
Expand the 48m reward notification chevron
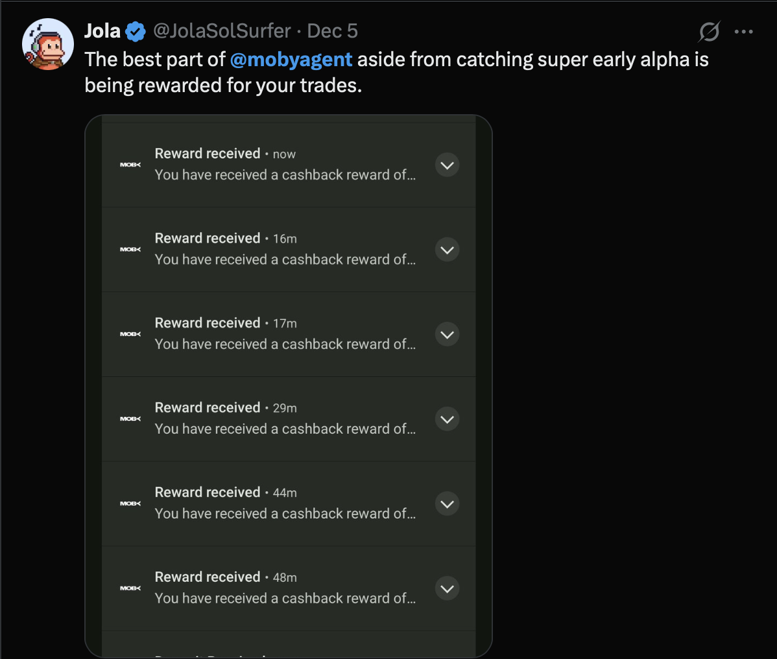click(447, 588)
